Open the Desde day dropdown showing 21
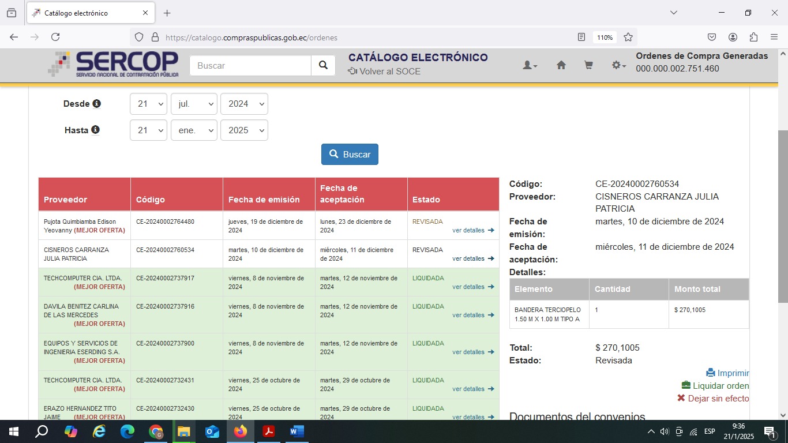Viewport: 788px width, 443px height. tap(148, 104)
